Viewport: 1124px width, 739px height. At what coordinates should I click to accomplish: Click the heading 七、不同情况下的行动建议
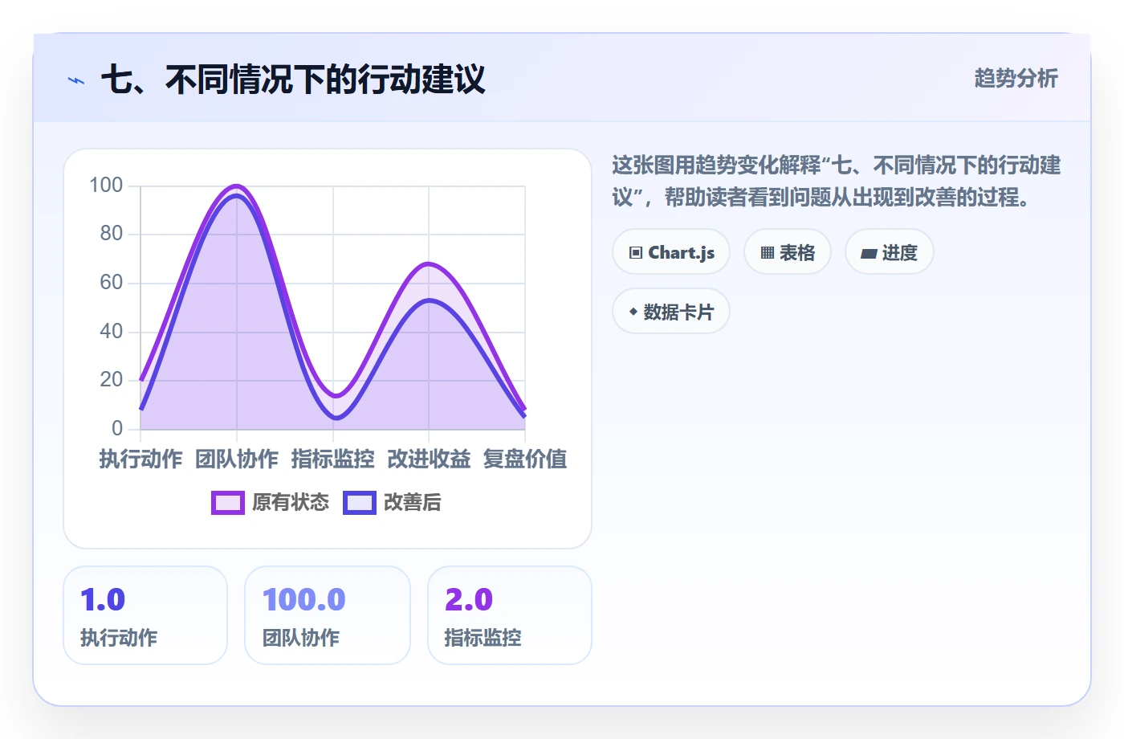pyautogui.click(x=293, y=80)
